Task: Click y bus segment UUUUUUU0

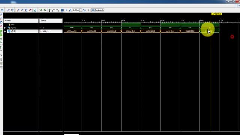Action: [72, 31]
